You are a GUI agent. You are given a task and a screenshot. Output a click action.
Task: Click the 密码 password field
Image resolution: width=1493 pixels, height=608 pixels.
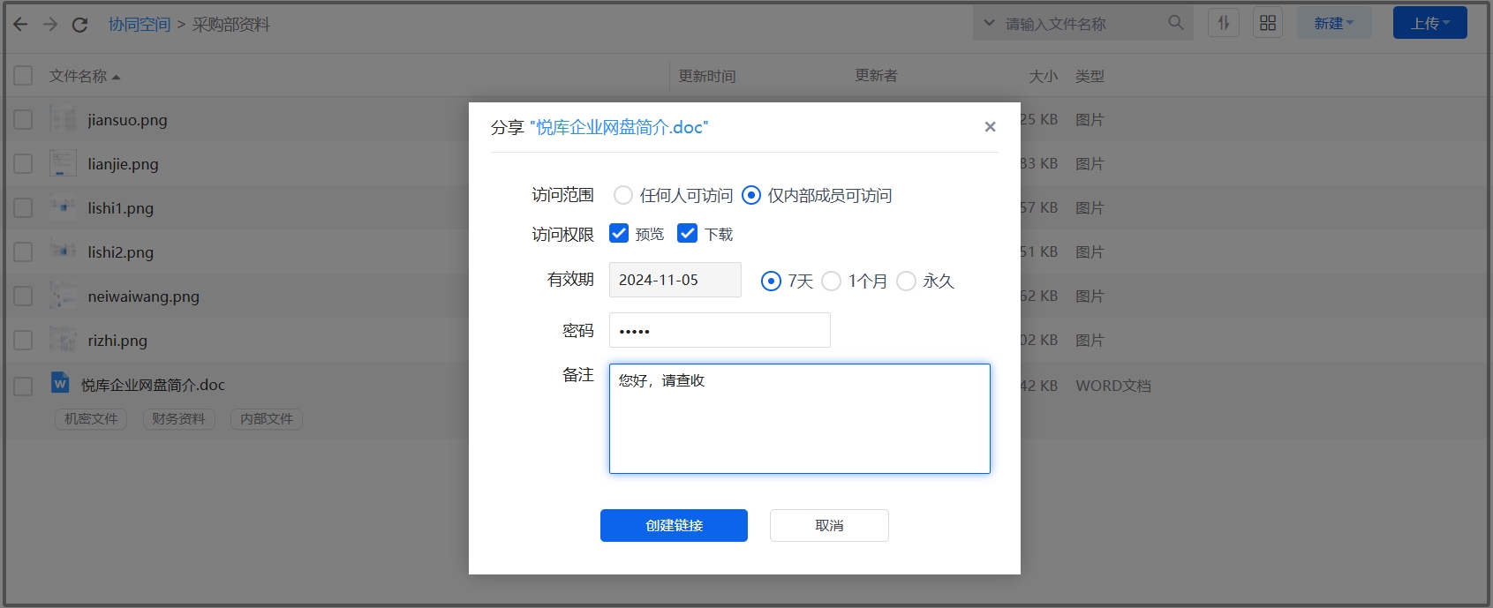tap(720, 330)
